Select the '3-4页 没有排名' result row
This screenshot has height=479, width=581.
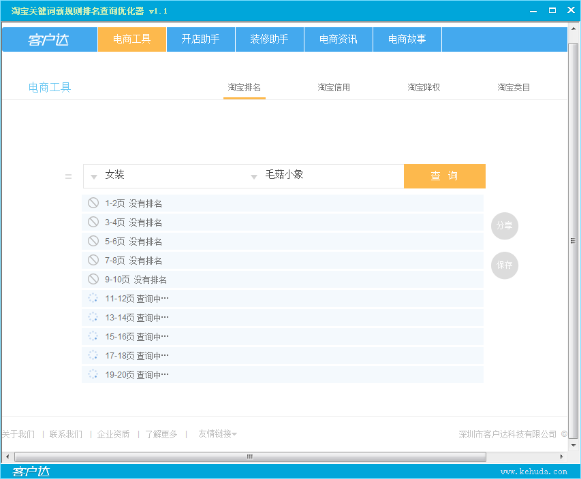click(283, 222)
